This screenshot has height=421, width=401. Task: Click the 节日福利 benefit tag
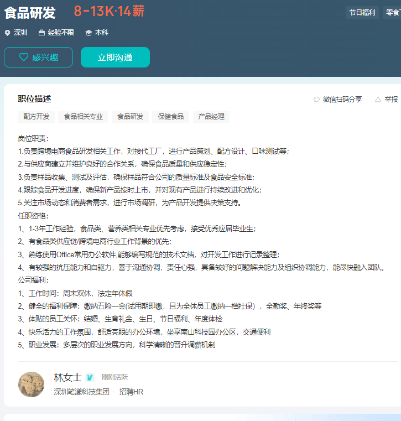coord(362,13)
